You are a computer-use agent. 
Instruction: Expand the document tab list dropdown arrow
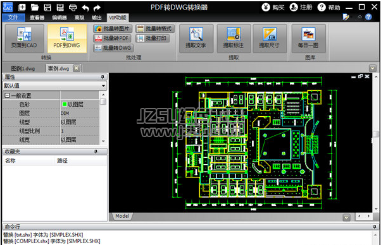point(373,68)
